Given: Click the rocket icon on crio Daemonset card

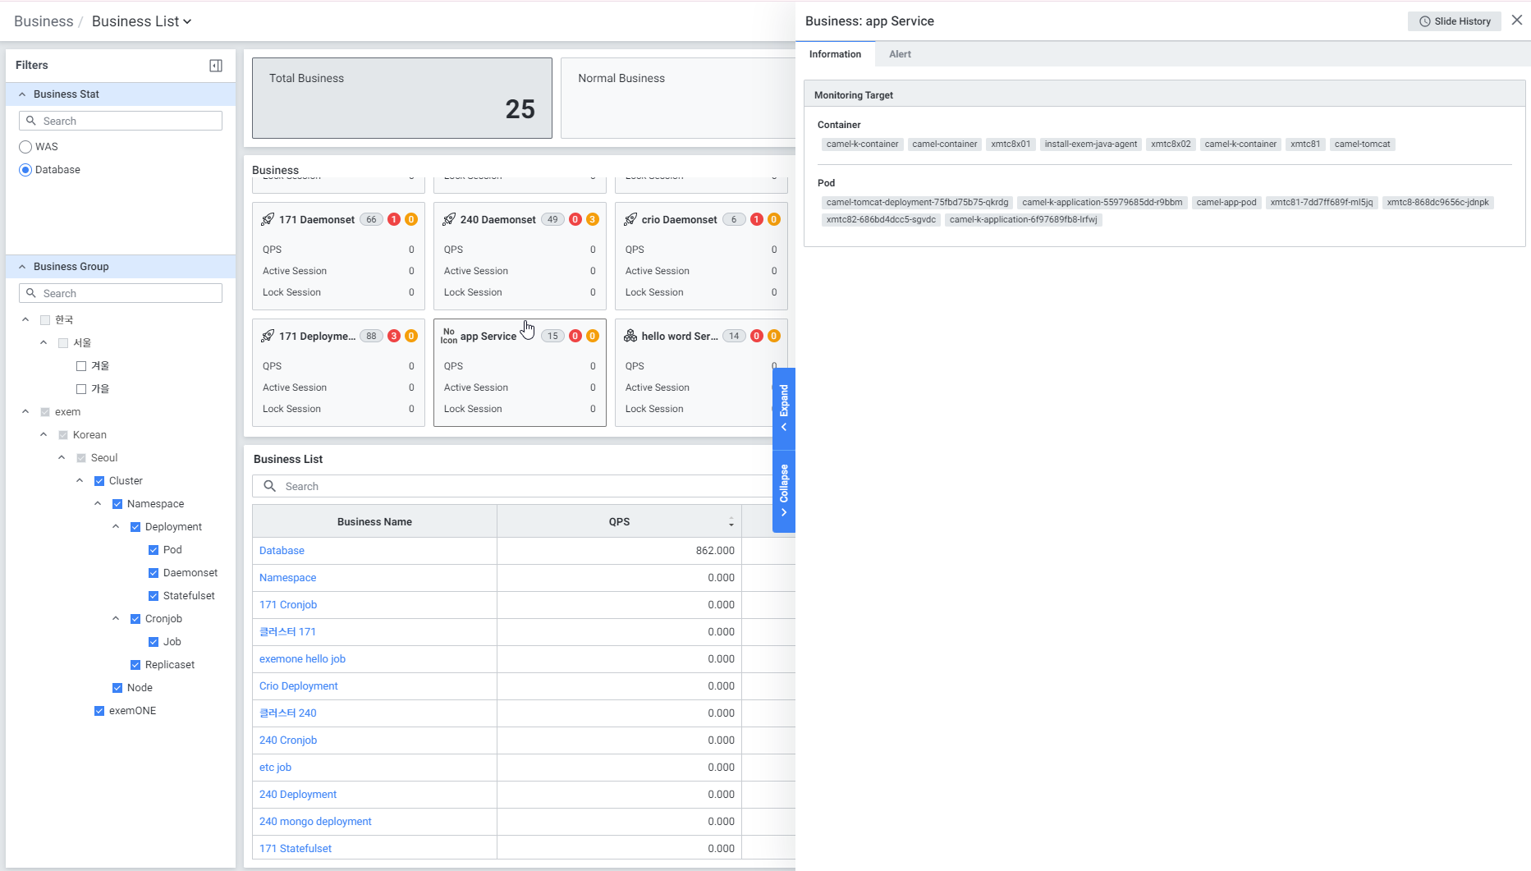Looking at the screenshot, I should (x=630, y=219).
